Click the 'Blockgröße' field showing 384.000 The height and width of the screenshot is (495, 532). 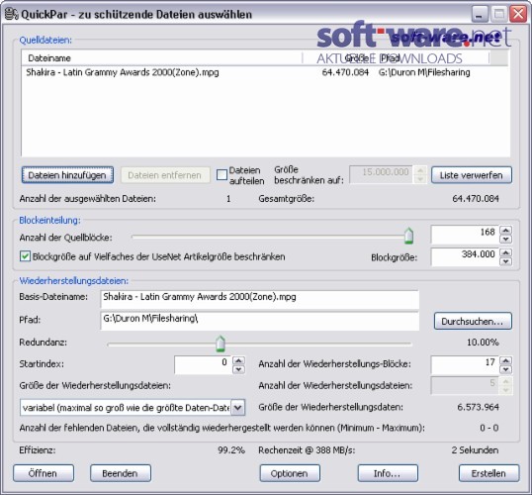click(x=465, y=256)
